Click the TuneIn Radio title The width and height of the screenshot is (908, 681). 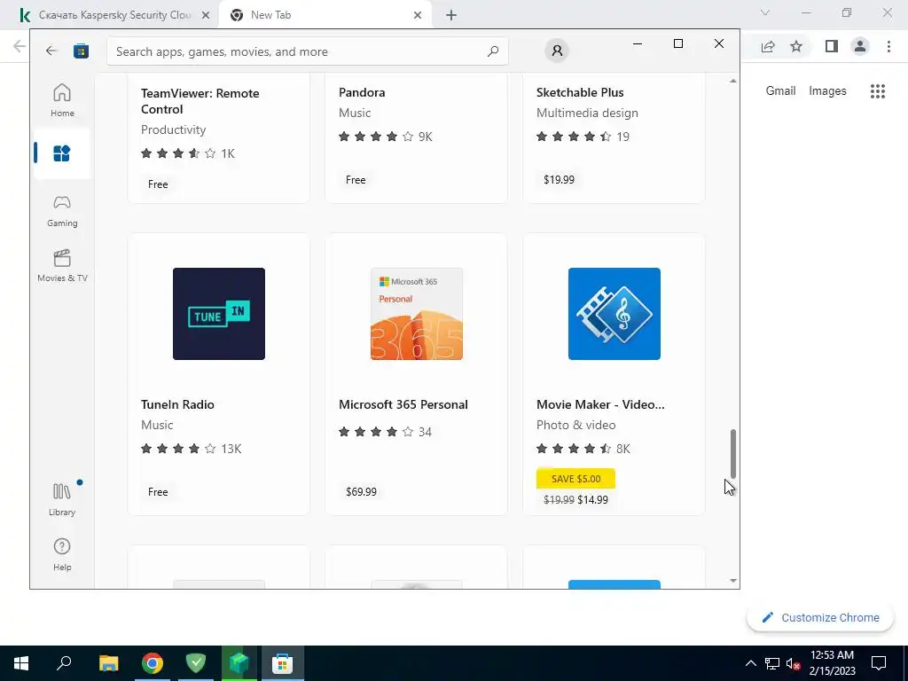tap(177, 404)
